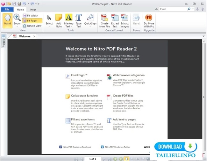
Task: Go to next page navigation button
Action: [104, 159]
